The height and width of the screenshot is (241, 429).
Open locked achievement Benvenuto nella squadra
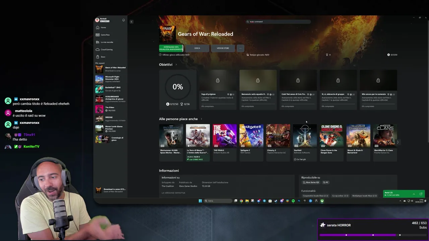point(258,90)
